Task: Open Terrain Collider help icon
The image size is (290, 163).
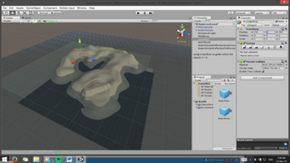Action: pyautogui.click(x=282, y=62)
